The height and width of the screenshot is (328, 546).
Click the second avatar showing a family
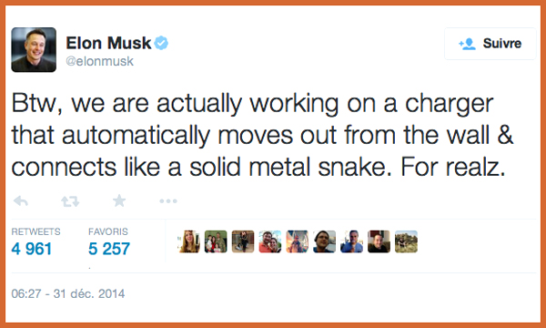[x=216, y=241]
